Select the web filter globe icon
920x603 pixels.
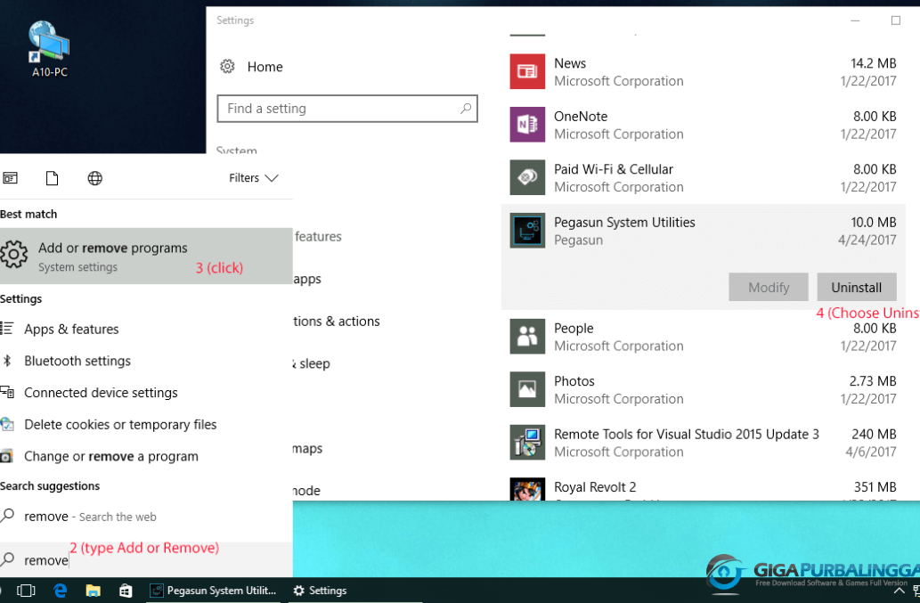(x=95, y=178)
